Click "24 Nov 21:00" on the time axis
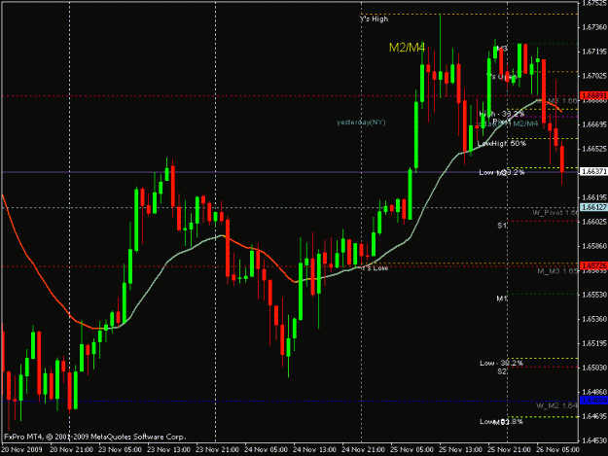This screenshot has width=608, height=456. tap(363, 450)
